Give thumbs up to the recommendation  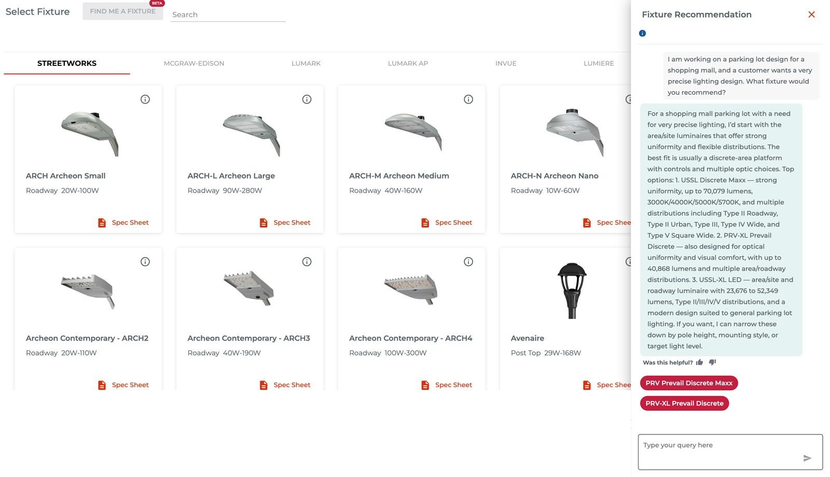tap(699, 362)
